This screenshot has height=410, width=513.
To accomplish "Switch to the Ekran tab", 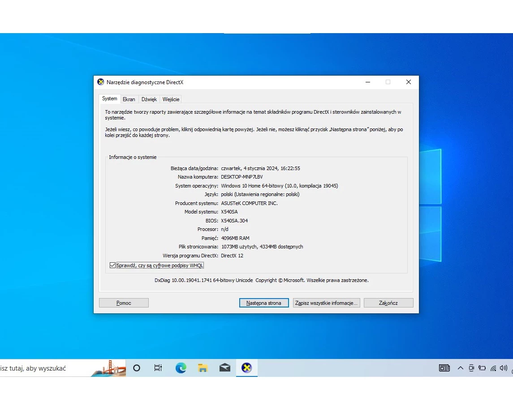I will pyautogui.click(x=129, y=99).
